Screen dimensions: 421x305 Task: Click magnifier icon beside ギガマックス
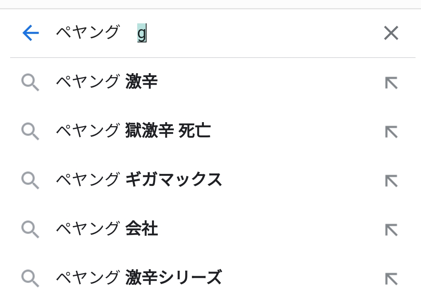coord(30,181)
